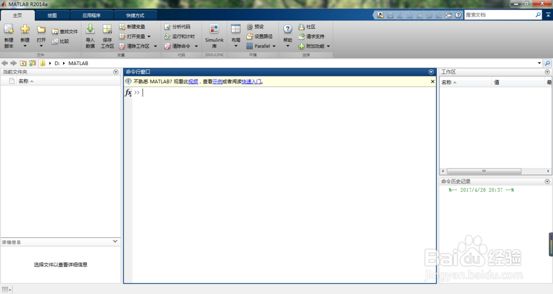
Task: Click the fx function browser icon
Action: point(128,92)
